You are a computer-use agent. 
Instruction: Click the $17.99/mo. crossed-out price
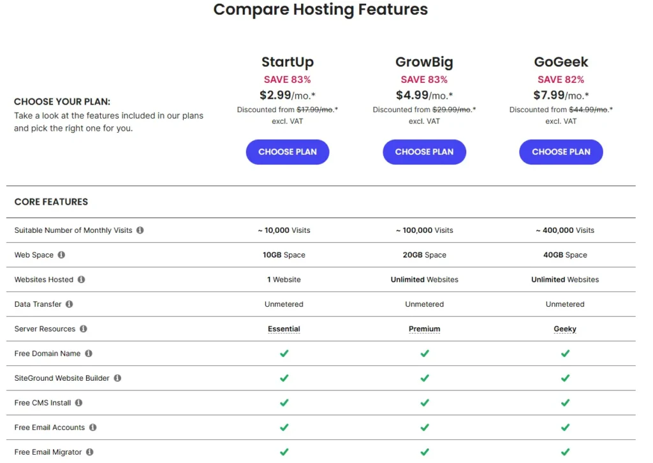coord(316,110)
